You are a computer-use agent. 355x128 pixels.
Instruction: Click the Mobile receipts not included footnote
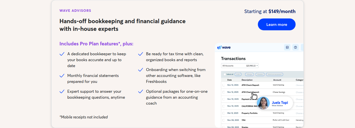[x=83, y=117]
